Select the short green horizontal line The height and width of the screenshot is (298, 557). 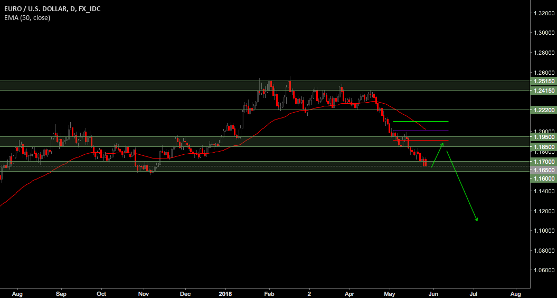pyautogui.click(x=421, y=122)
